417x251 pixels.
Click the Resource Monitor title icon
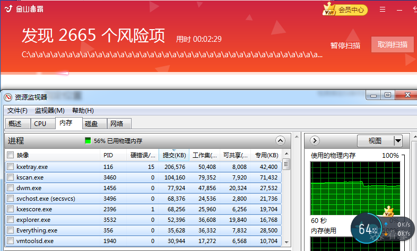coord(8,97)
